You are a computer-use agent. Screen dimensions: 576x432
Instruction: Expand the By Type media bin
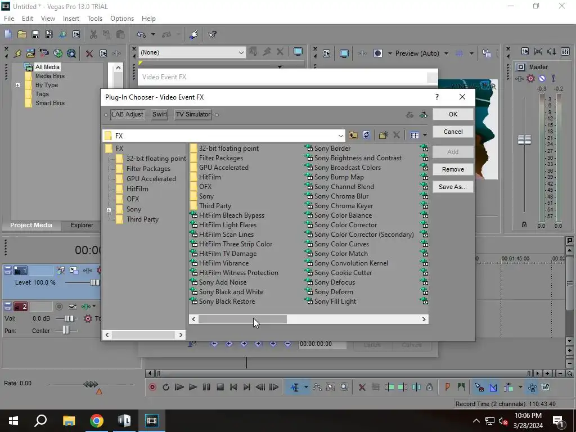pos(17,85)
